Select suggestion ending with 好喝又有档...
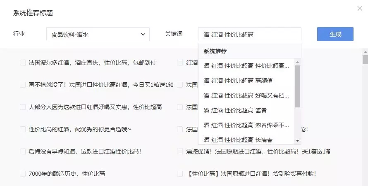 (246, 95)
